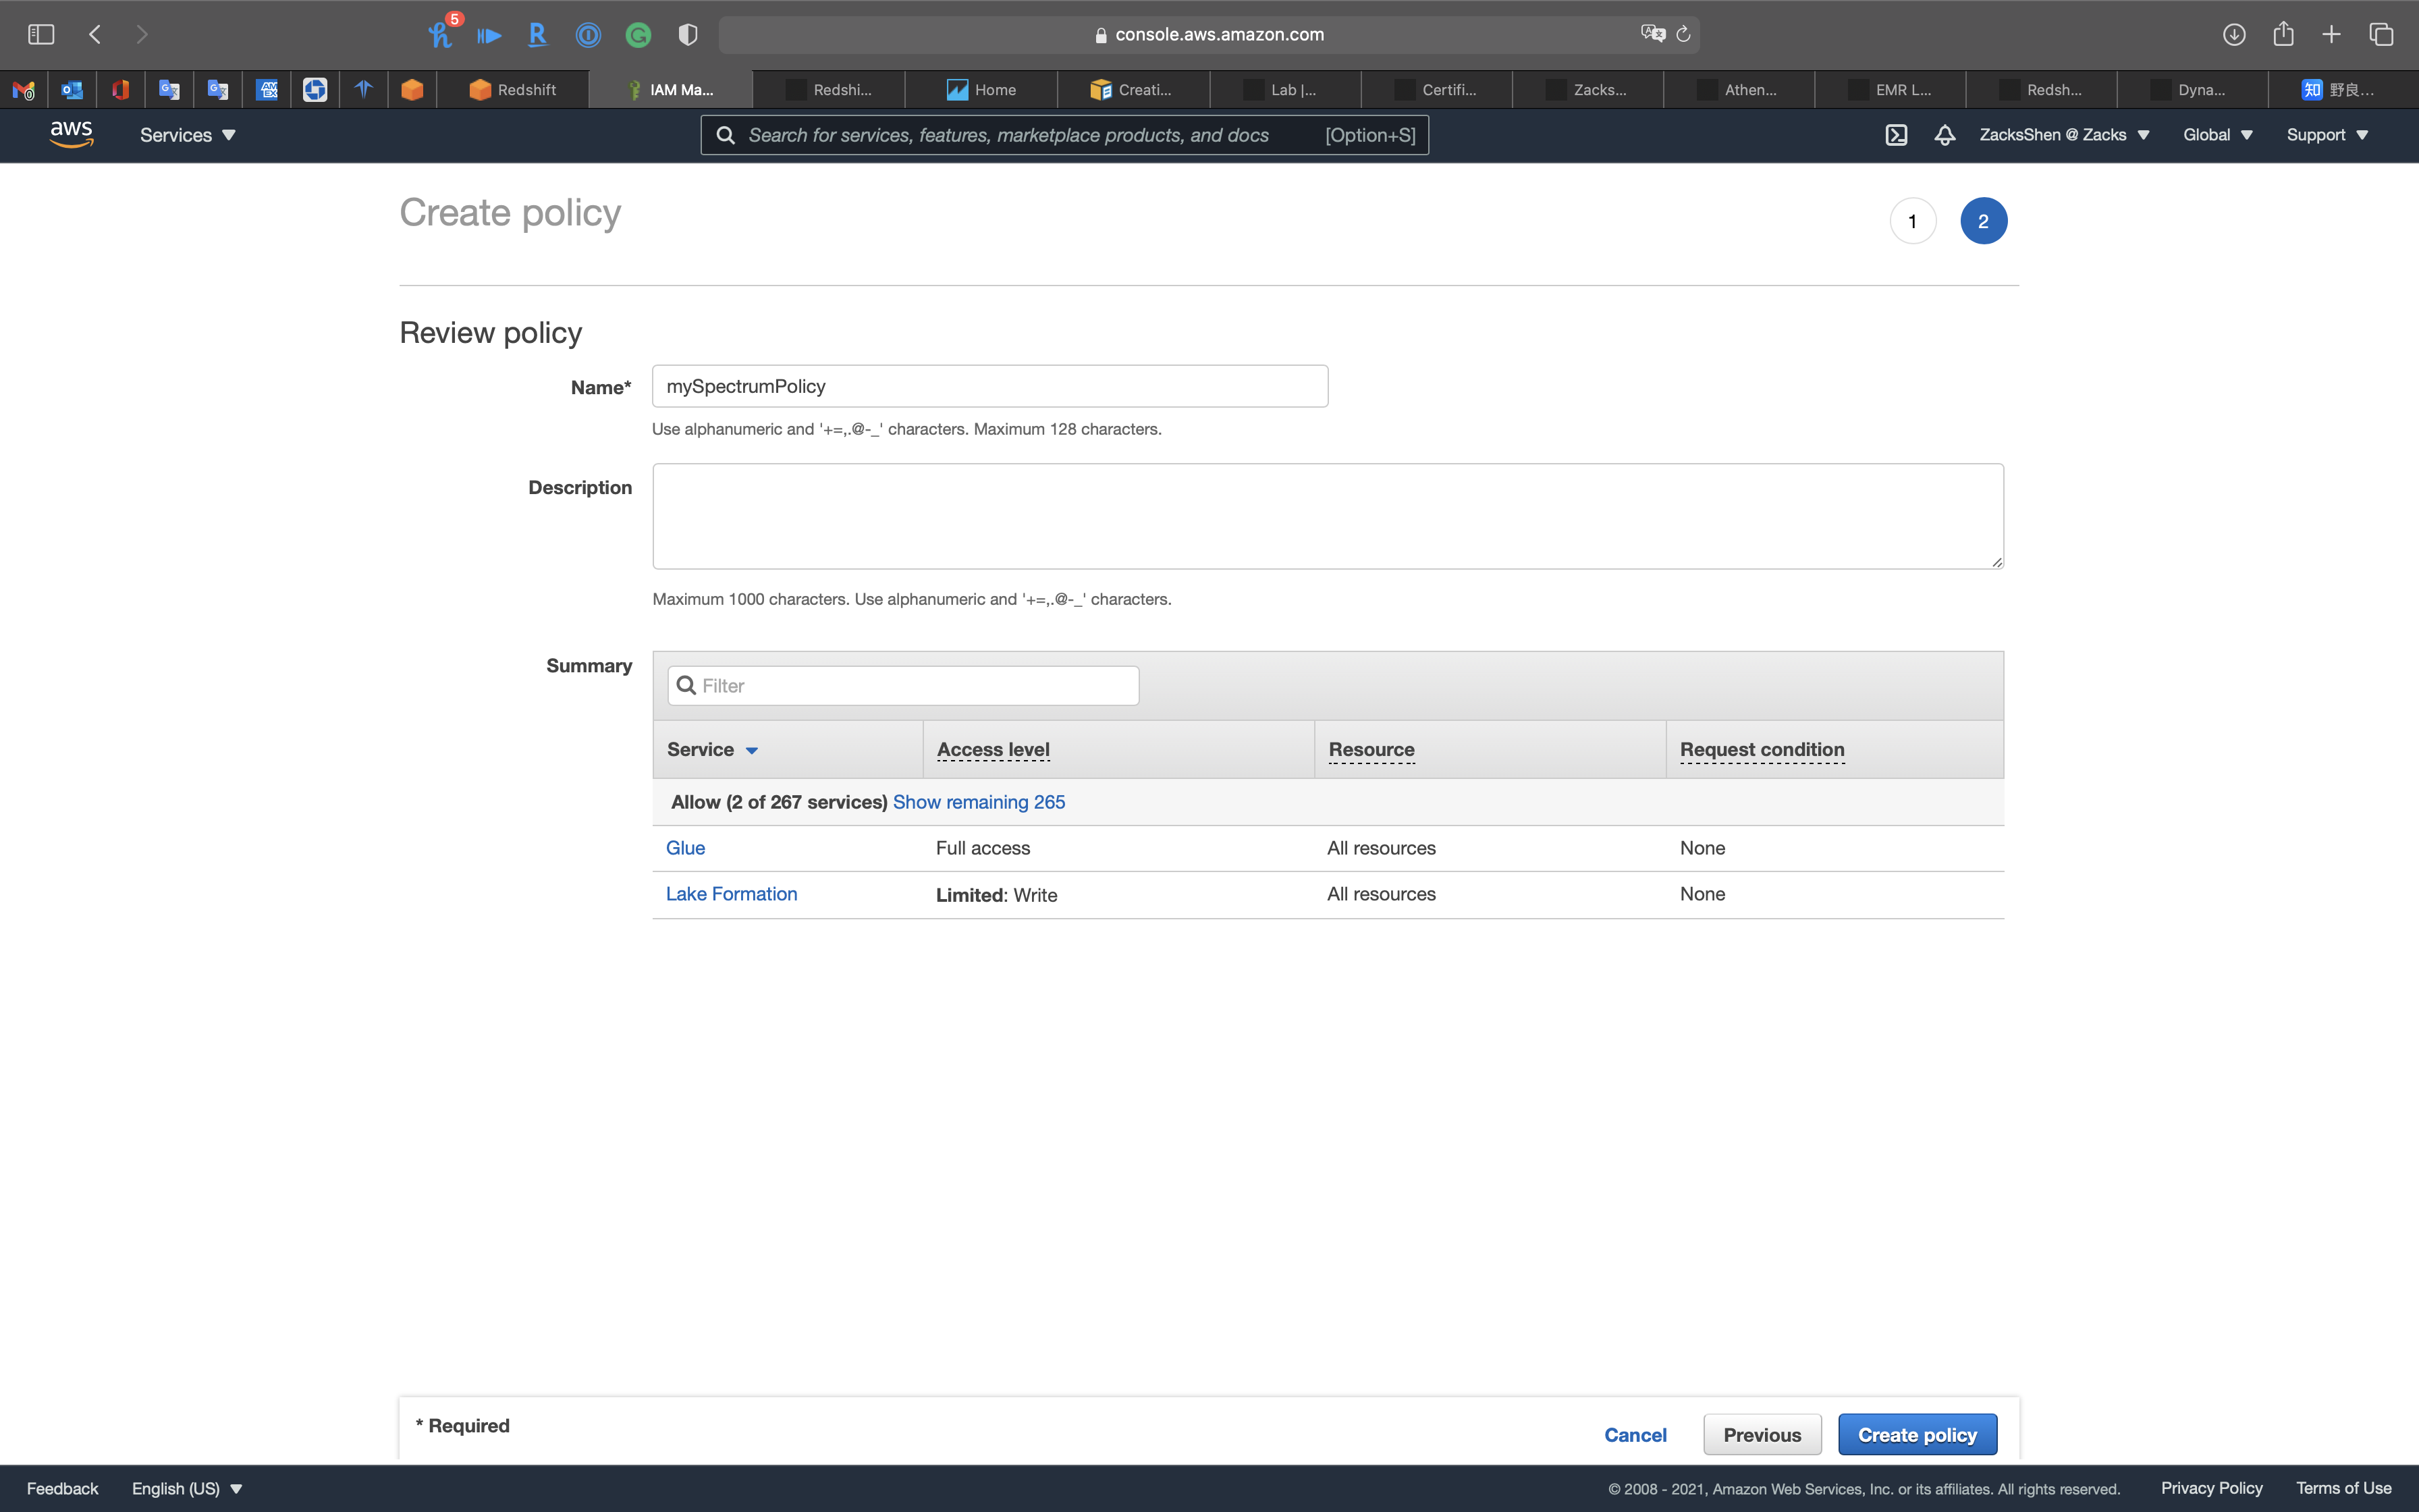Go back to step 1 circle
Image resolution: width=2419 pixels, height=1512 pixels.
tap(1912, 221)
